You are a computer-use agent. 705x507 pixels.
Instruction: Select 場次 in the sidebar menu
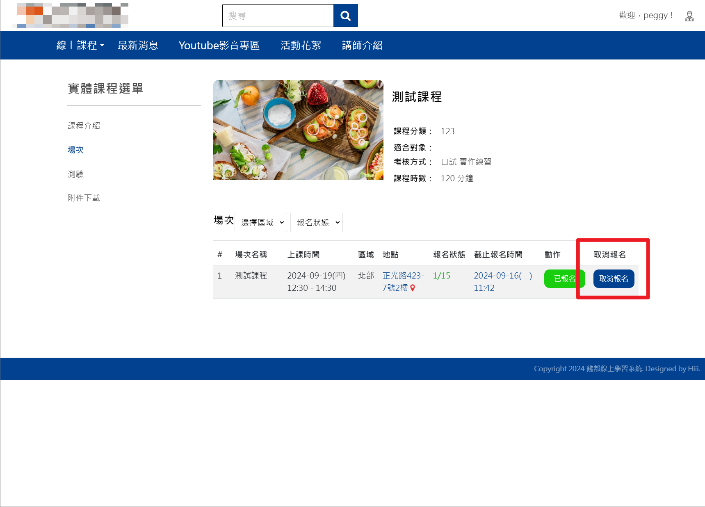point(76,150)
